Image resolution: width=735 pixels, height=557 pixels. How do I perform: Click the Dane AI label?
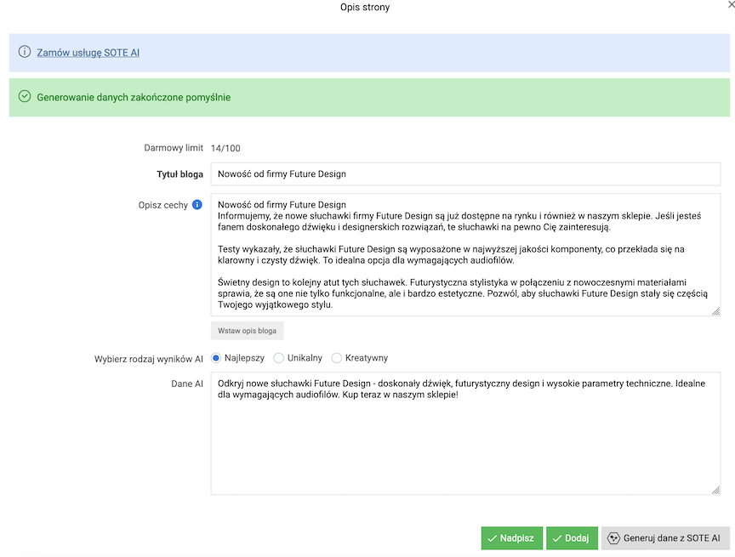pyautogui.click(x=187, y=384)
